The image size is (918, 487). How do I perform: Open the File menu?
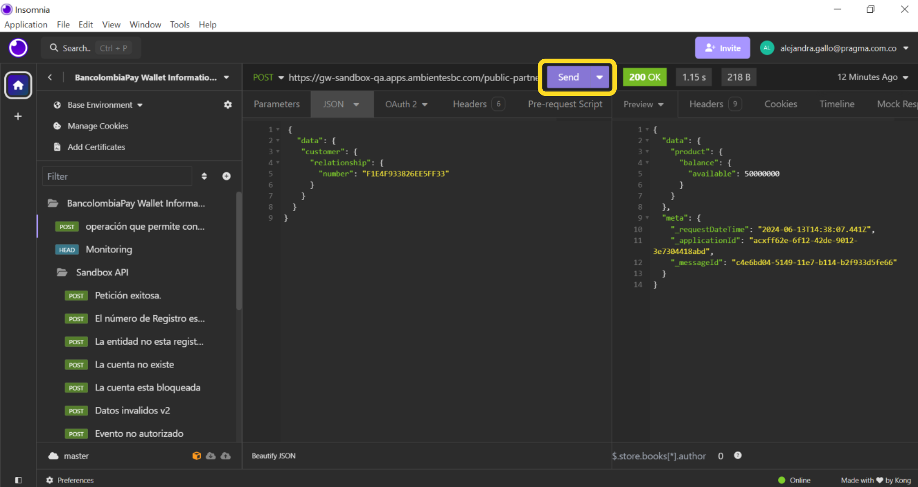(x=63, y=24)
